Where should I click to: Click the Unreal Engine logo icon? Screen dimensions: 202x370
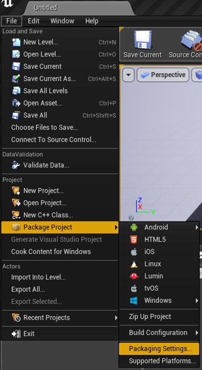point(7,3)
